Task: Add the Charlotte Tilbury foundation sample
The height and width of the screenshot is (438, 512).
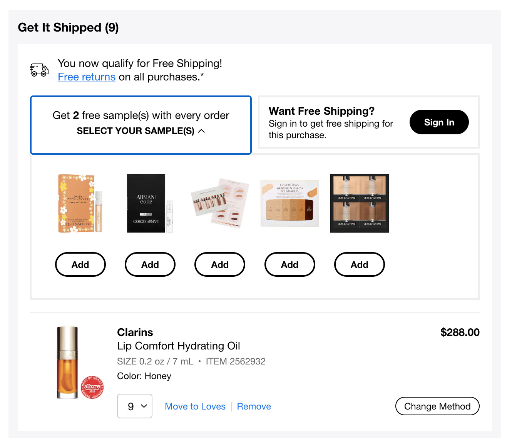Action: pos(289,264)
